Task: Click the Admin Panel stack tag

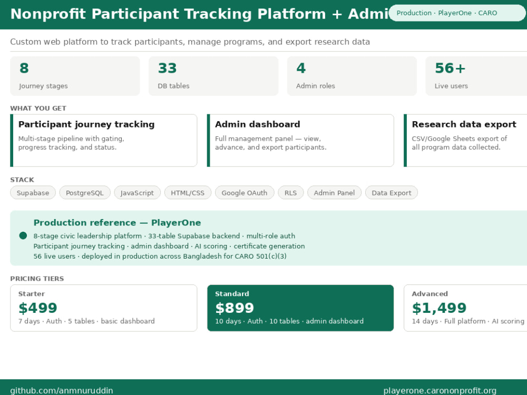Action: pyautogui.click(x=334, y=193)
